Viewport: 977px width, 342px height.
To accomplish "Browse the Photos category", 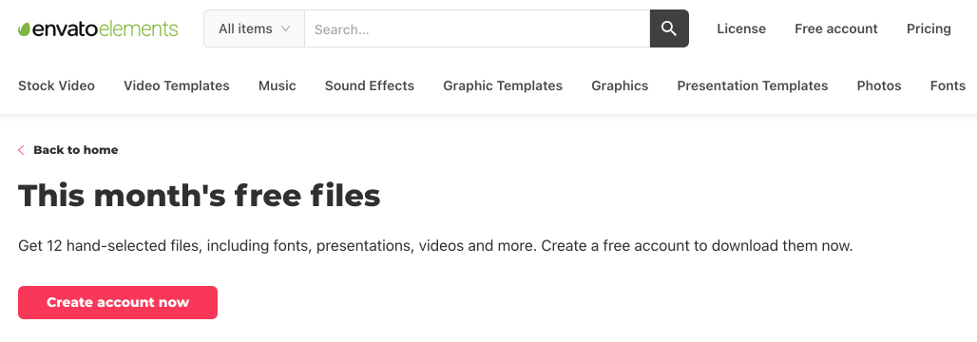I will coord(879,85).
